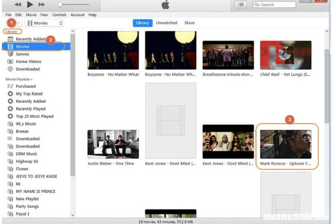Click the forward navigation arrow
This screenshot has width=334, height=224.
[19, 23]
